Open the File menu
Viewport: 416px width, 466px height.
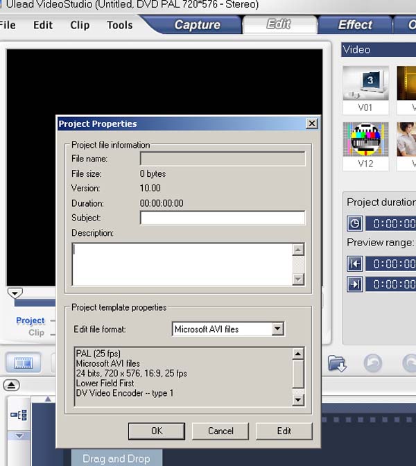pos(7,25)
